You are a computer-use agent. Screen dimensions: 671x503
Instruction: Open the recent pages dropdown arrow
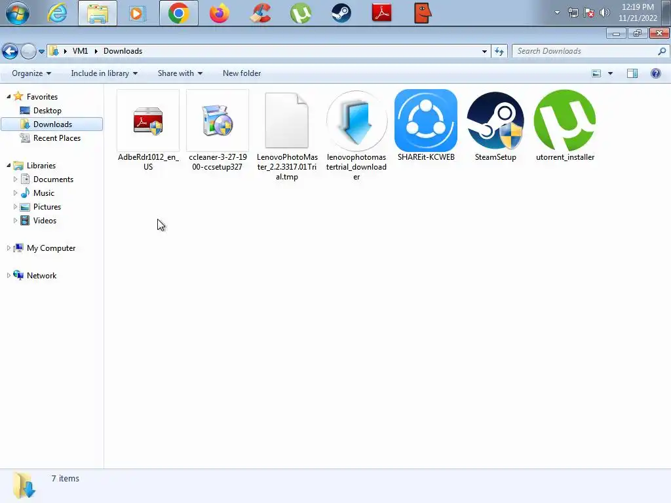point(41,51)
